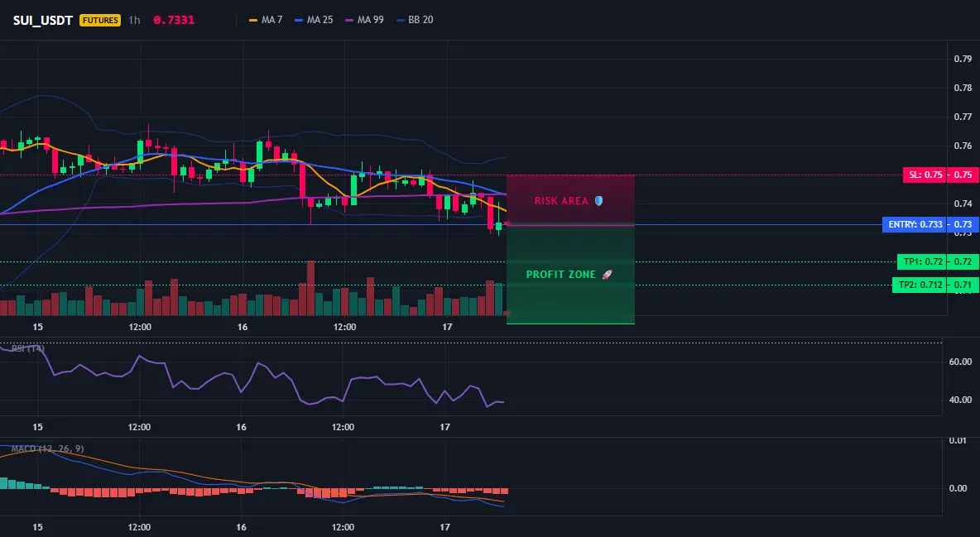The height and width of the screenshot is (537, 980).
Task: Click the 0.01 MACD axis value
Action: (958, 441)
